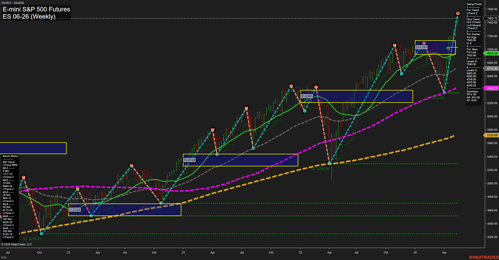Select the AF: 8.00 summary value
The image size is (499, 260).
(471, 100)
